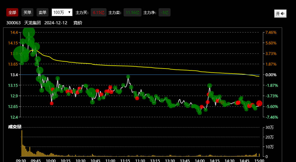Image resolution: width=296 pixels, height=162 pixels.
Task: Click the 主力净 -5亿 value box
Action: click(x=164, y=12)
